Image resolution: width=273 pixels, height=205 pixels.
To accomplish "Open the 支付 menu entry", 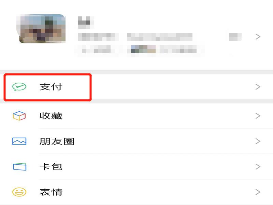I will (x=136, y=87).
